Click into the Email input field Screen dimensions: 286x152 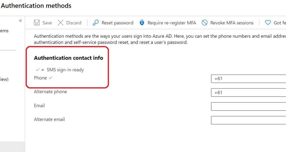tap(249, 107)
